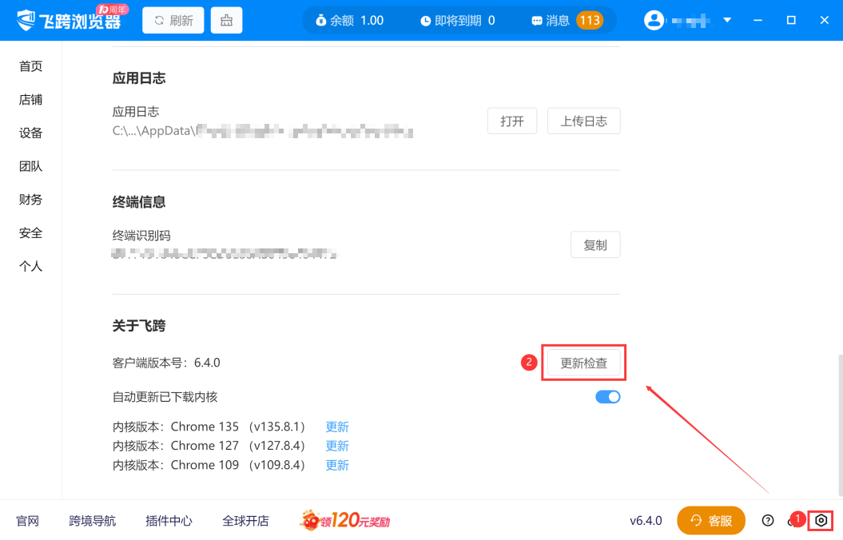Click the 更新检查 (Check update) button
Viewport: 843px width, 540px height.
coord(583,363)
